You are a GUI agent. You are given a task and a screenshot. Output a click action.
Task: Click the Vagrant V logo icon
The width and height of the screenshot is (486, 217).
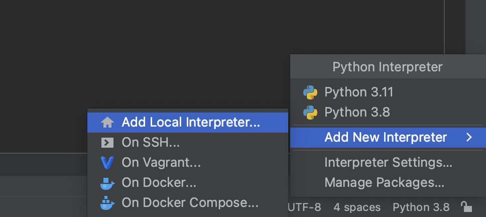(x=107, y=163)
